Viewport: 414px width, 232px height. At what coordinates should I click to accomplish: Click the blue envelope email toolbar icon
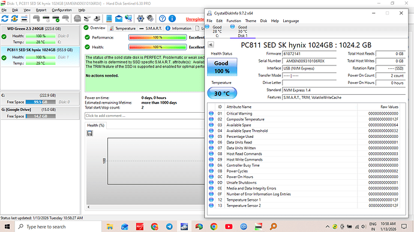tap(119, 19)
